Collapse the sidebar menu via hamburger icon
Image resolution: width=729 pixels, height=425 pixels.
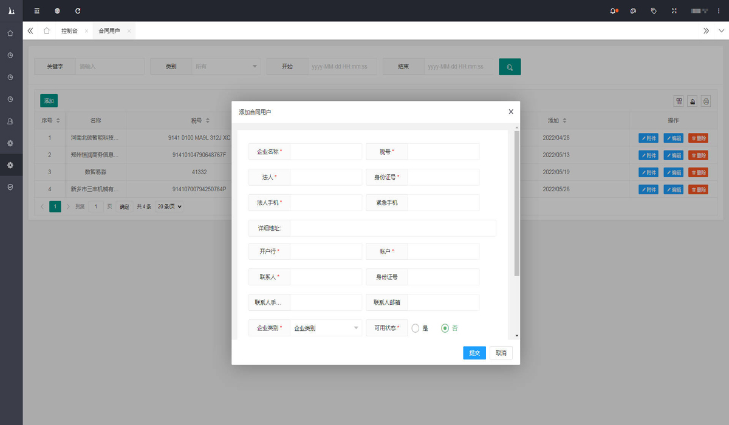37,11
